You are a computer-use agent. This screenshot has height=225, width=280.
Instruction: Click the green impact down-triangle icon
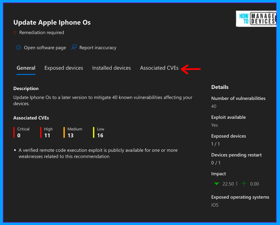[216, 184]
